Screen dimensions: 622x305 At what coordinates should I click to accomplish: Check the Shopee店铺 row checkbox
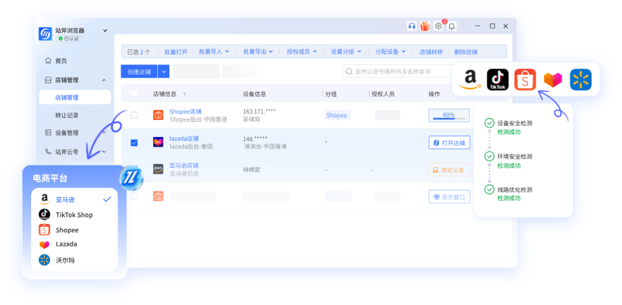tap(134, 115)
